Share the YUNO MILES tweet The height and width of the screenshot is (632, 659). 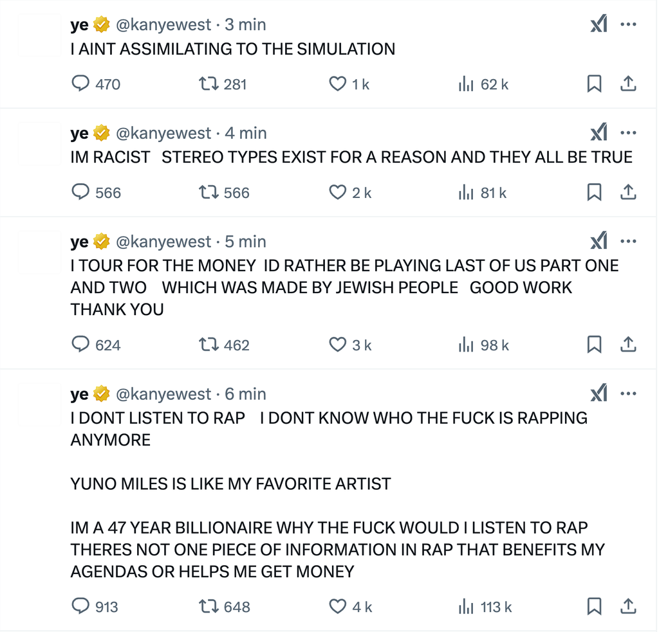click(628, 606)
